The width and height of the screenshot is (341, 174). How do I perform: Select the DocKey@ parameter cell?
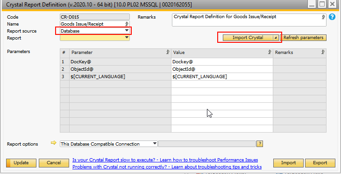[x=120, y=62]
